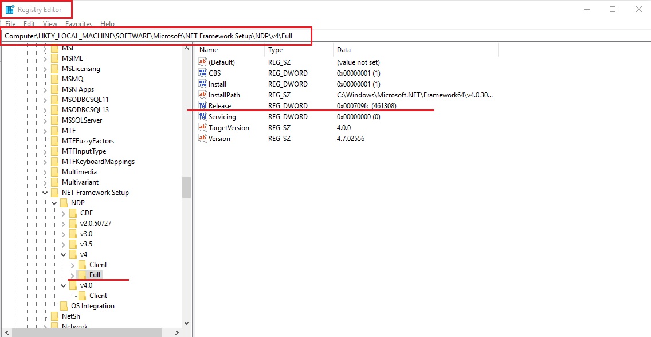Image resolution: width=651 pixels, height=337 pixels.
Task: Click the CDF folder icon
Action: point(73,213)
